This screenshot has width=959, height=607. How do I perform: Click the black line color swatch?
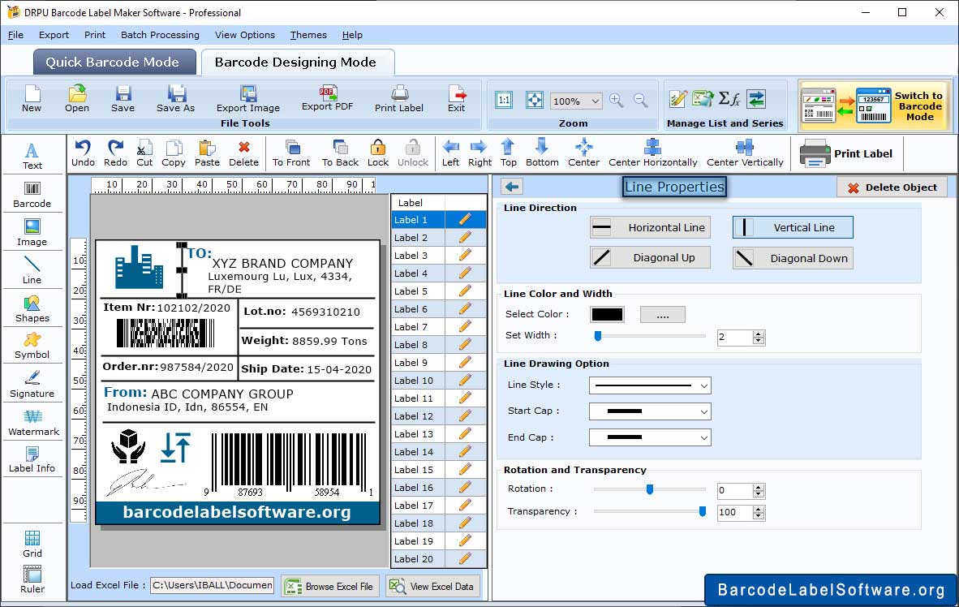[608, 315]
